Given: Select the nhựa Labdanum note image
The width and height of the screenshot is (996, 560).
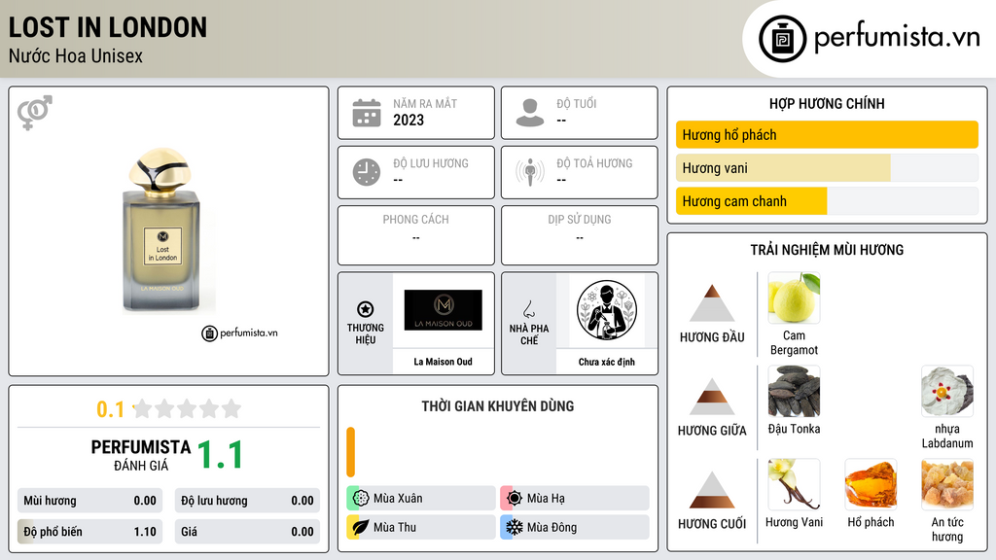Looking at the screenshot, I should point(947,391).
